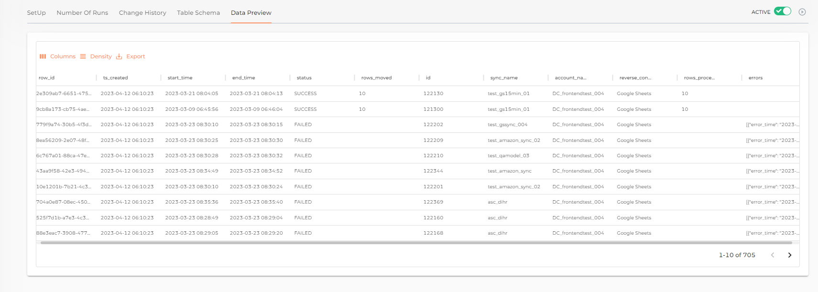Screen dimensions: 818x292
Task: Click the 1-10 of 705 pagination label
Action: coord(737,255)
